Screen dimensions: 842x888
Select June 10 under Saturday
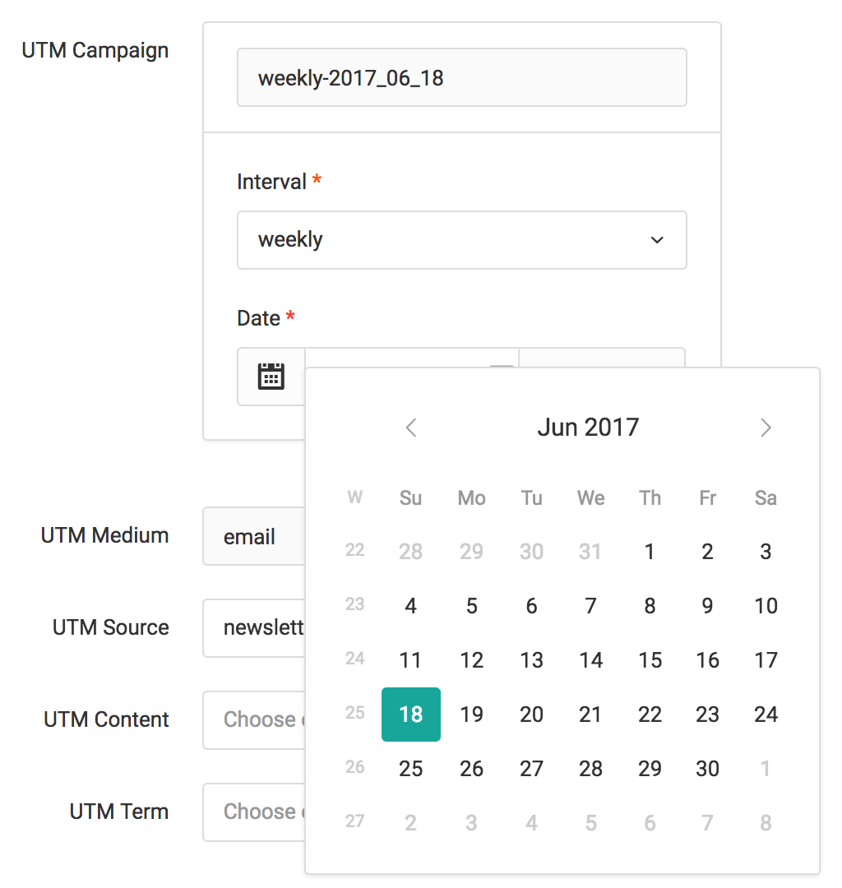766,605
